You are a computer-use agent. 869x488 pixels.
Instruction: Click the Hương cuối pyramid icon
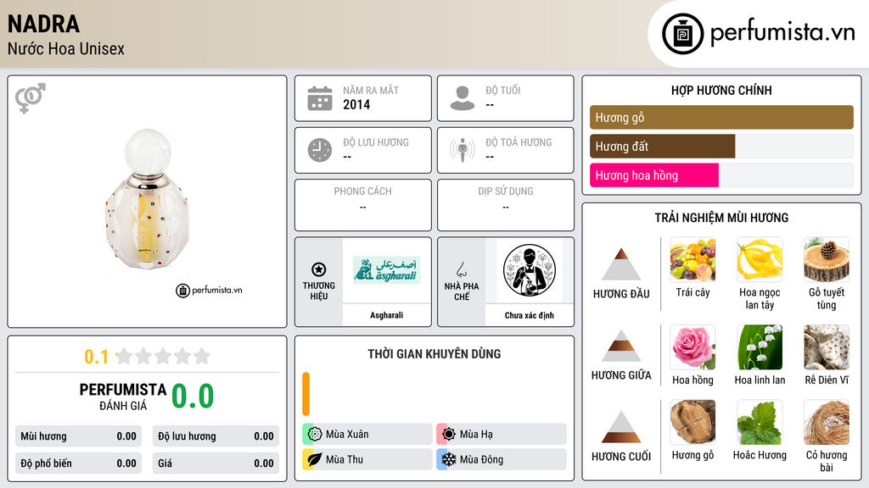[x=621, y=427]
